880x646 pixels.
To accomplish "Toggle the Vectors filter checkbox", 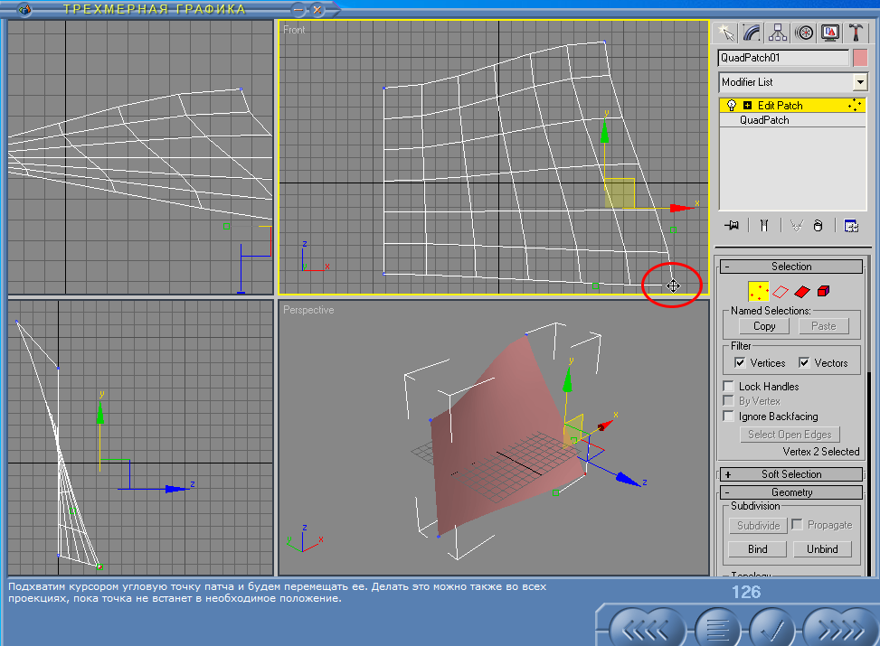I will (804, 362).
